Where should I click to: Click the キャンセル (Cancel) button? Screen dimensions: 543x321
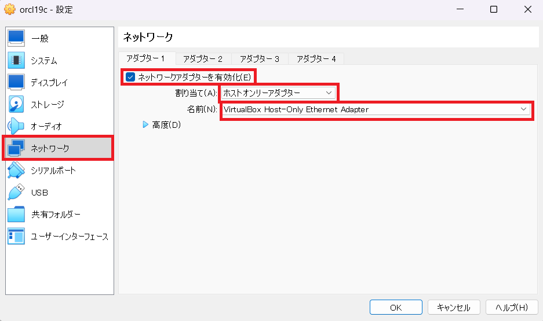[x=453, y=308]
